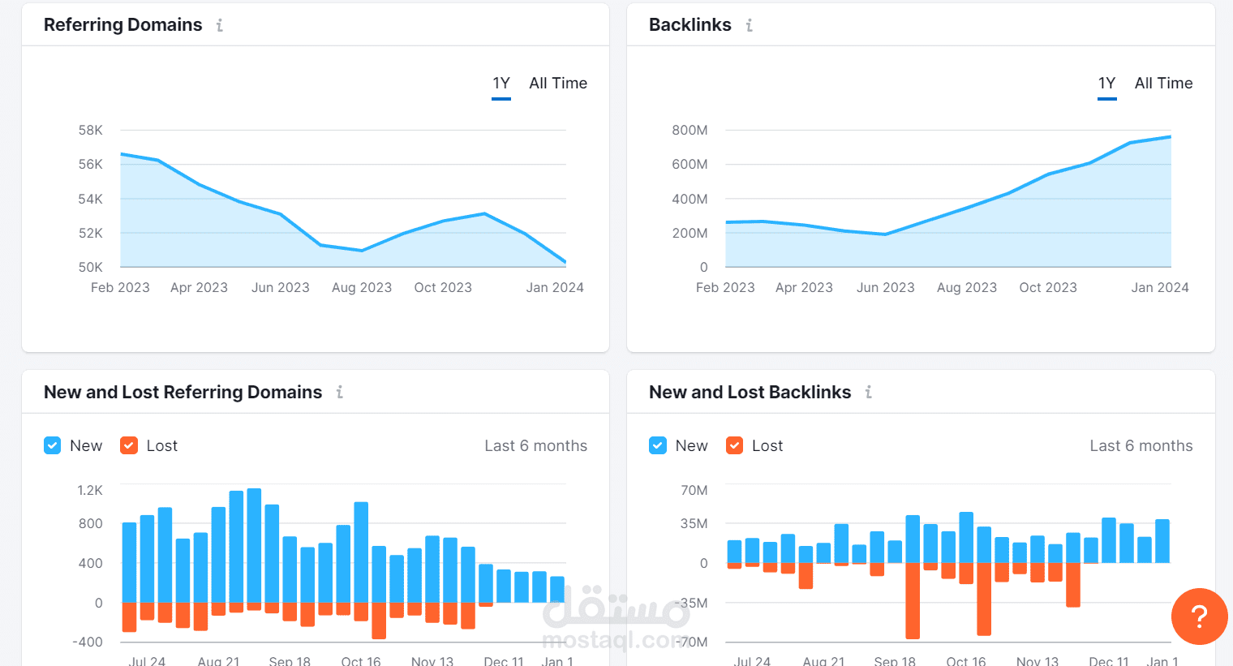Toggle Lost checkbox in Backlinks chart
The image size is (1233, 666).
click(x=734, y=445)
